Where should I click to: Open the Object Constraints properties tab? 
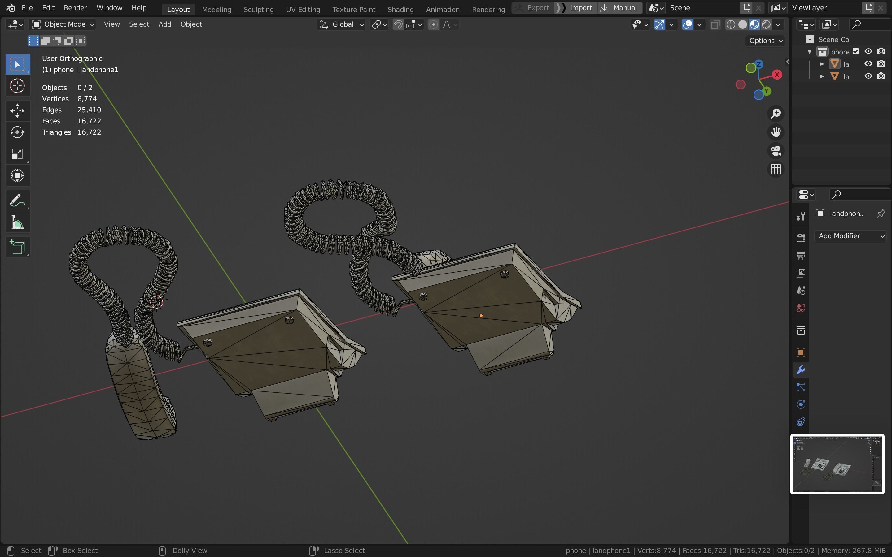click(x=801, y=422)
